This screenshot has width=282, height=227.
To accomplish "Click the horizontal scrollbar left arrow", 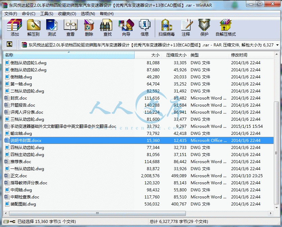I will click(6, 213).
